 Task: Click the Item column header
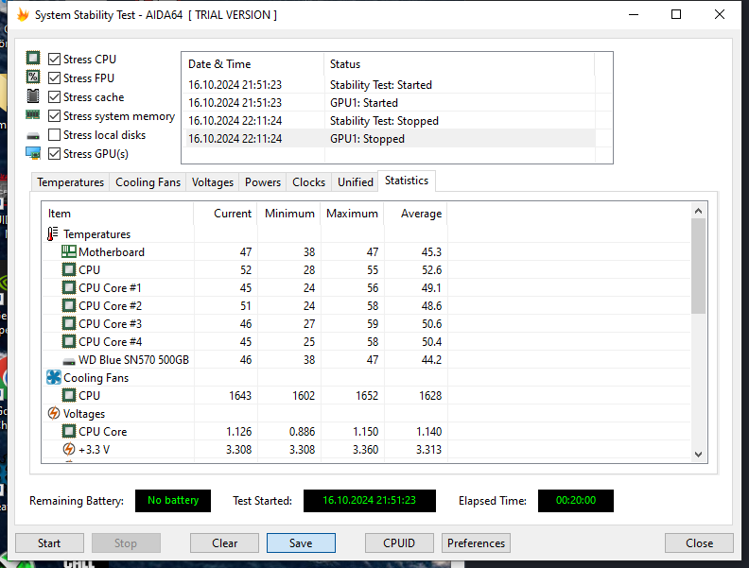pos(117,214)
